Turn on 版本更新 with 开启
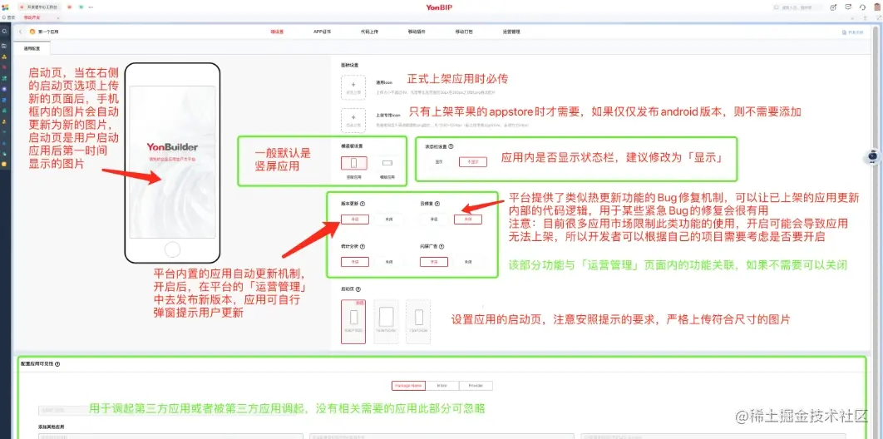Image resolution: width=883 pixels, height=439 pixels. click(355, 219)
